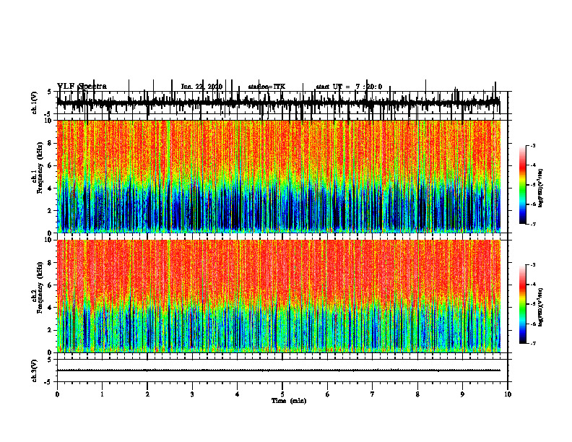Click the "ch.3(V)" waveform axis label
Viewport: 572px width, 442px height.
pos(35,370)
